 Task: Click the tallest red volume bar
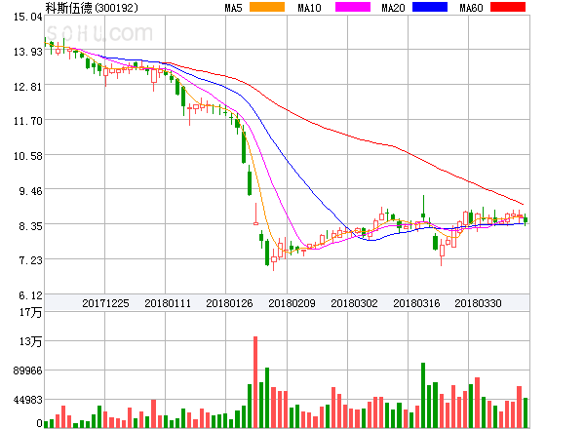click(255, 382)
